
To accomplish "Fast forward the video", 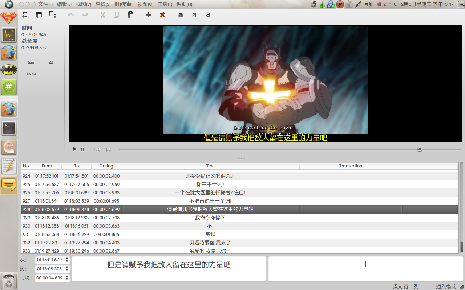I will click(x=109, y=149).
